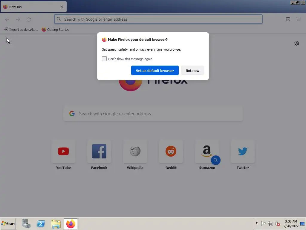Screen dimensions: 306x230
Task: Open Windows Explorer from taskbar
Action: [56, 223]
